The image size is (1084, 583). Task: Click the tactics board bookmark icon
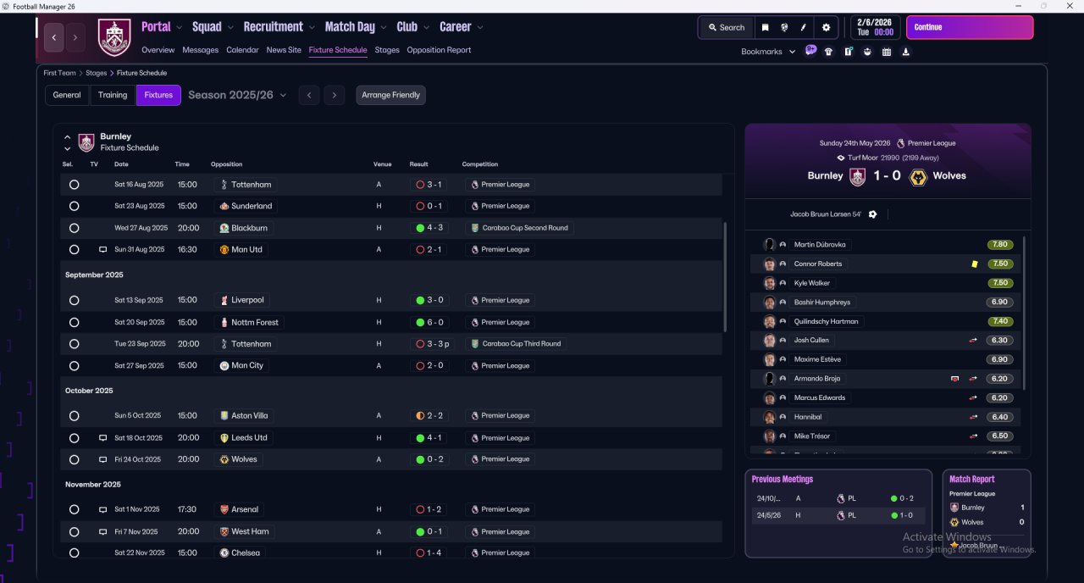[x=848, y=52]
